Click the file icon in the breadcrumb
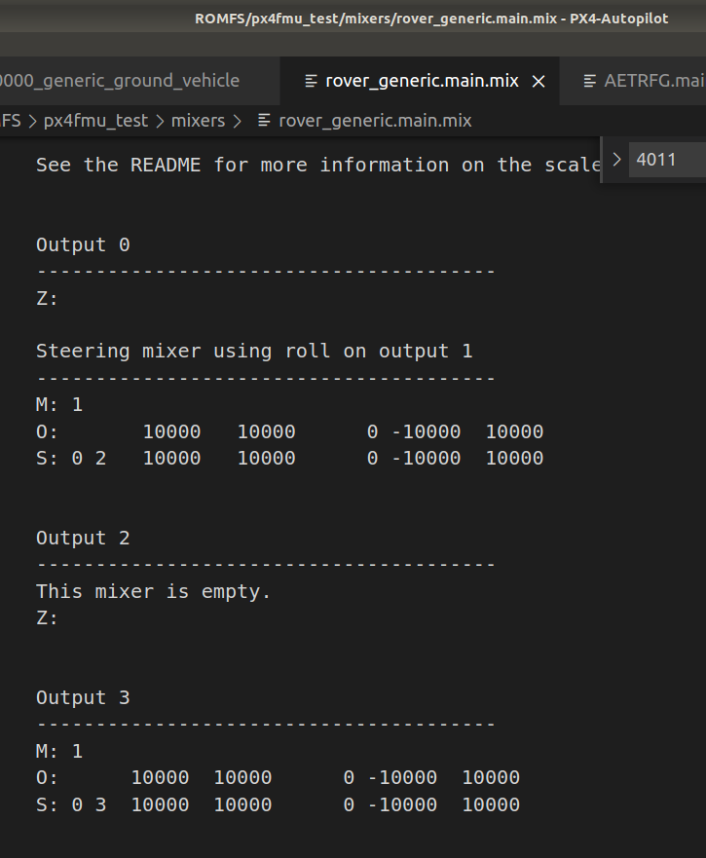This screenshot has height=858, width=706. (264, 121)
